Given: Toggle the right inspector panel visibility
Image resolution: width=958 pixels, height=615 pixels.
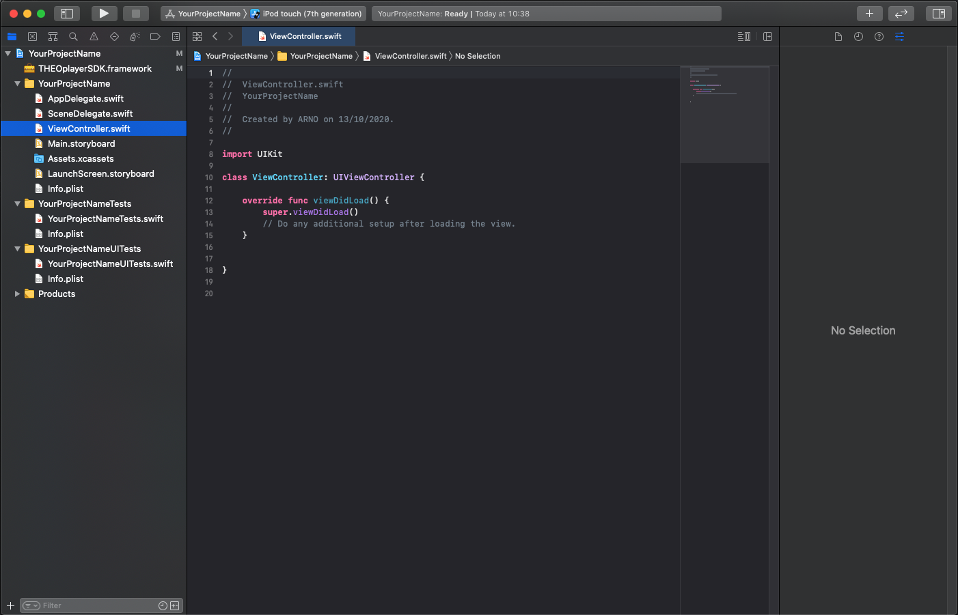Looking at the screenshot, I should 939,14.
